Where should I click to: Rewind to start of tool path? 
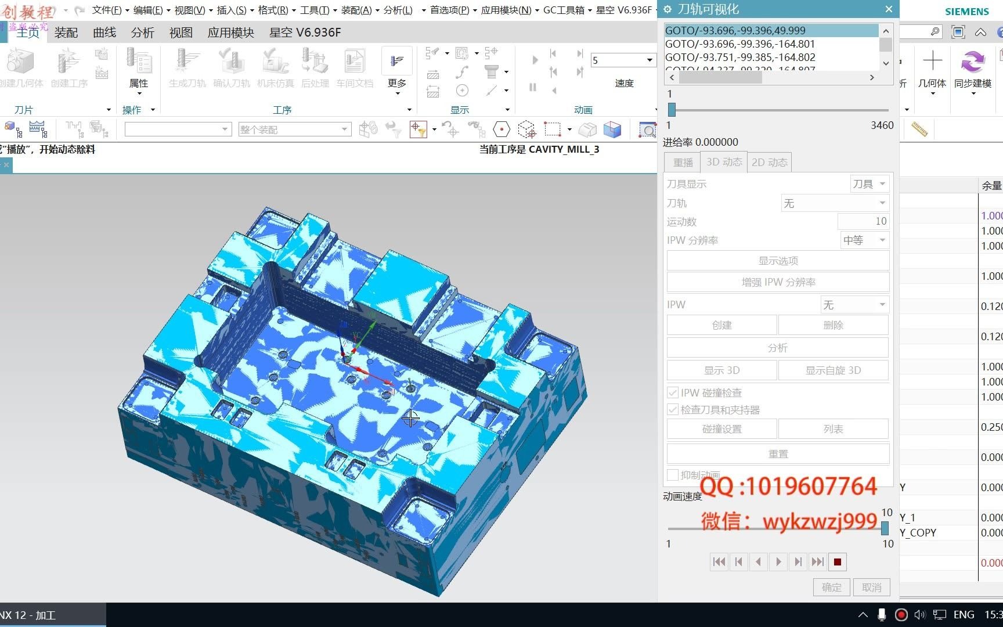point(719,562)
